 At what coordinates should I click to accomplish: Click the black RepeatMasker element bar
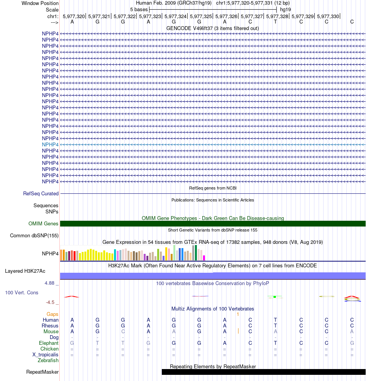264,372
